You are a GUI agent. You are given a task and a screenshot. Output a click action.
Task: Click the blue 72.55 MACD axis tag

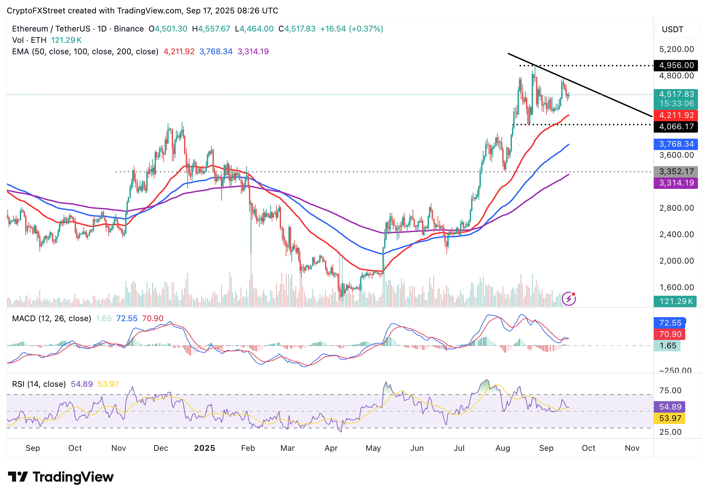coord(670,323)
